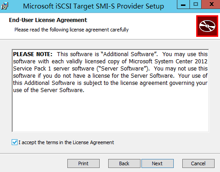Cancel the iSCSI Target provider setup
This screenshot has height=172, width=220.
(x=198, y=163)
